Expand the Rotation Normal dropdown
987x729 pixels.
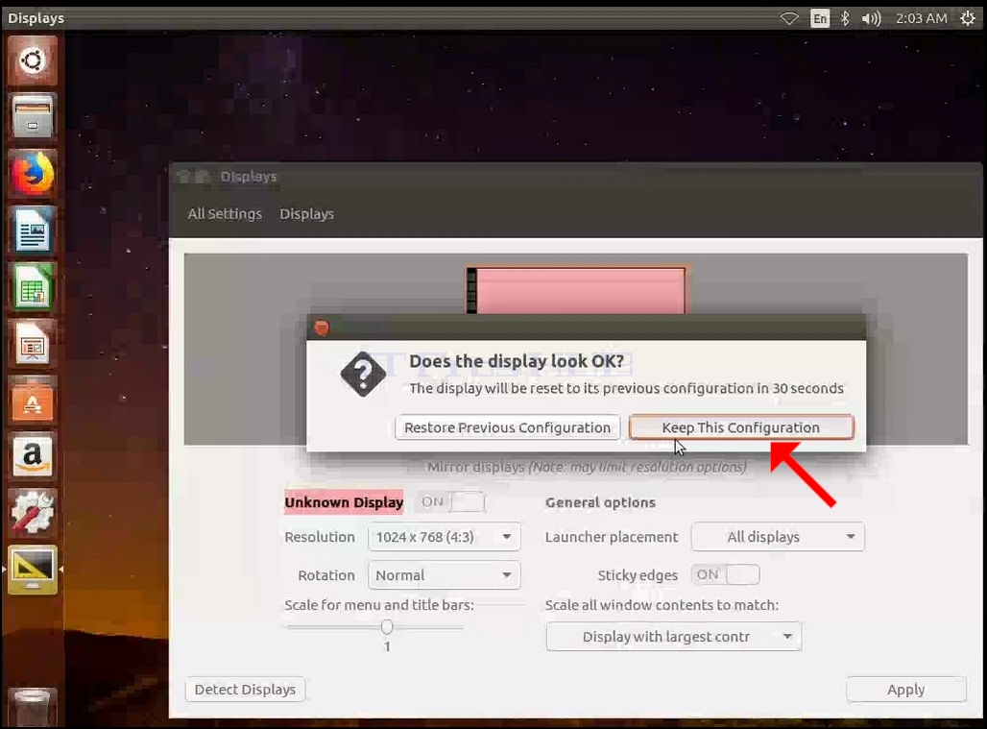(444, 575)
